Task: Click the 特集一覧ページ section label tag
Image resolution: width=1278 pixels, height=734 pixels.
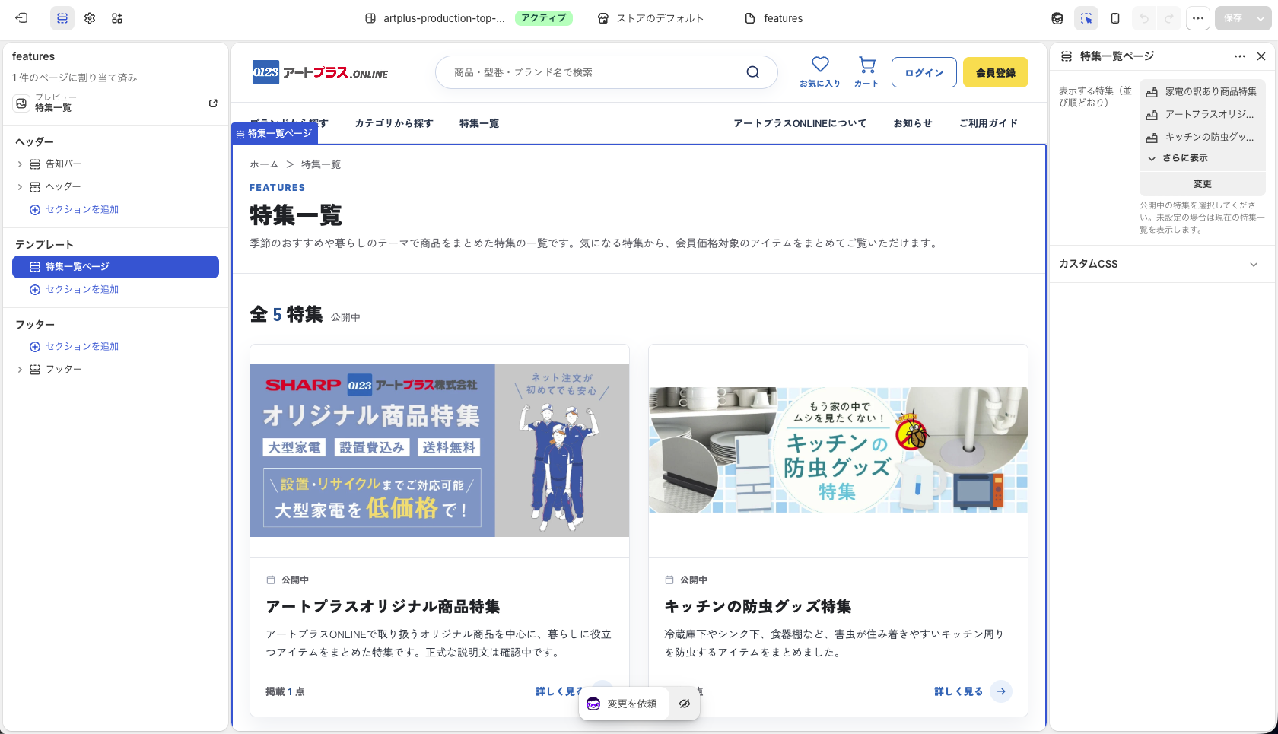Action: click(x=275, y=134)
